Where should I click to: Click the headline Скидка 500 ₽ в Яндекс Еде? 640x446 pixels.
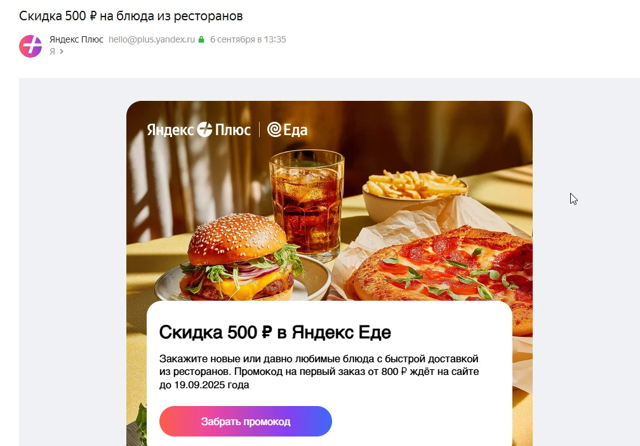(275, 332)
